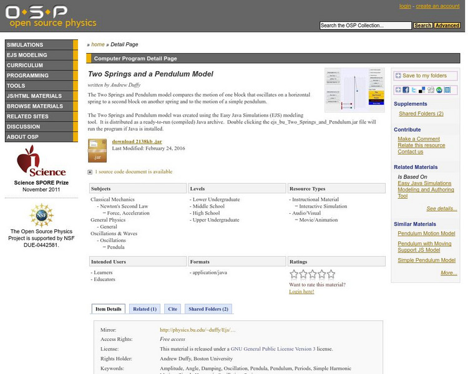Open JS/HTML MATERIALS in sidebar
This screenshot has width=468, height=374.
pos(41,96)
